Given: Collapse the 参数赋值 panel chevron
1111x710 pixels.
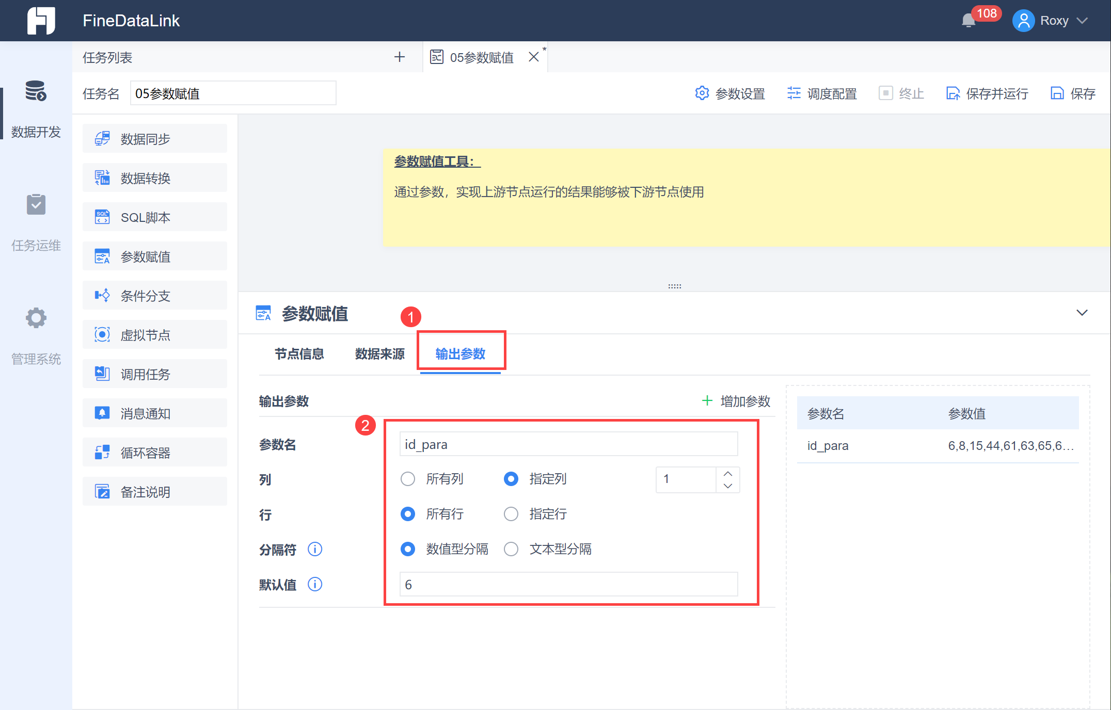Looking at the screenshot, I should click(1082, 313).
